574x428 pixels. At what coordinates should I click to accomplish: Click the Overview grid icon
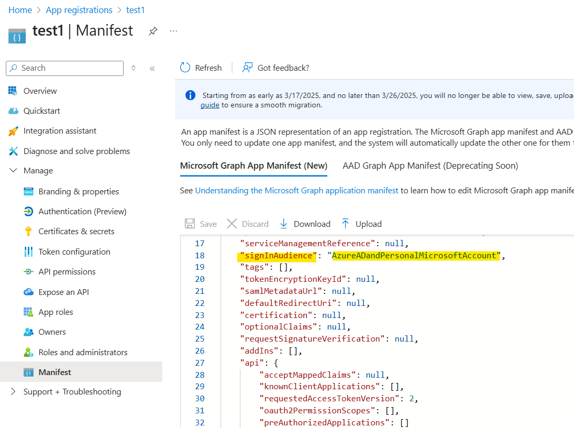[13, 91]
